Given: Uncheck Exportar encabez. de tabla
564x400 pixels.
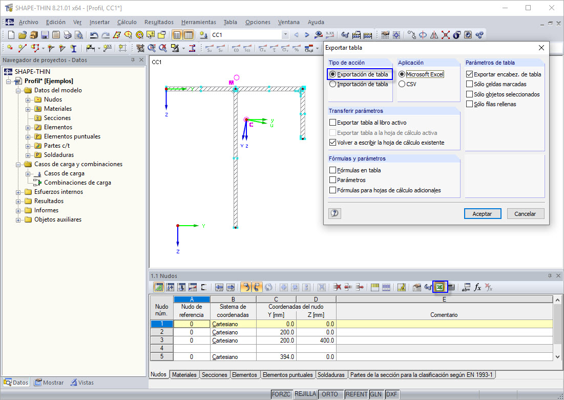Looking at the screenshot, I should [x=470, y=74].
